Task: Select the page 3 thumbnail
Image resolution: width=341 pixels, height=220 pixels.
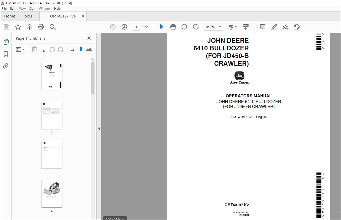Action: 52,155
